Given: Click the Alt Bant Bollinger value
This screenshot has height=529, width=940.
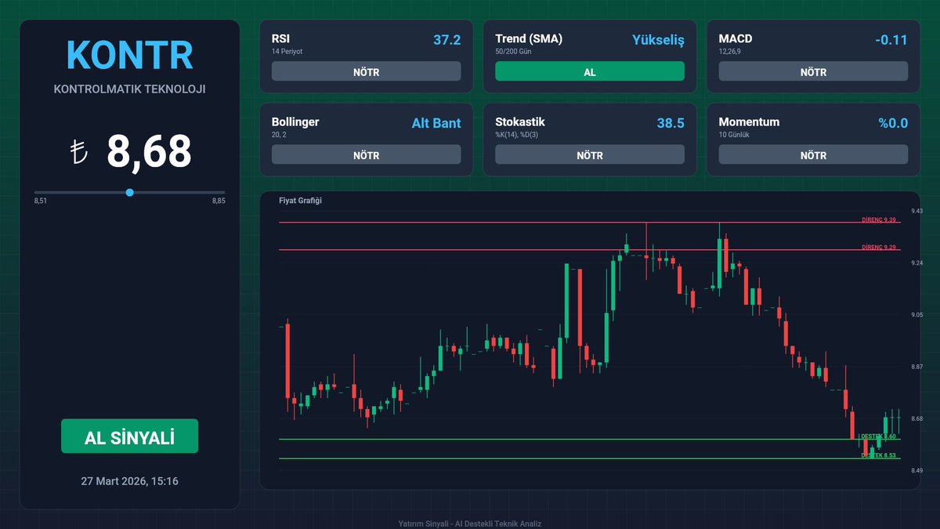Looking at the screenshot, I should click(436, 123).
